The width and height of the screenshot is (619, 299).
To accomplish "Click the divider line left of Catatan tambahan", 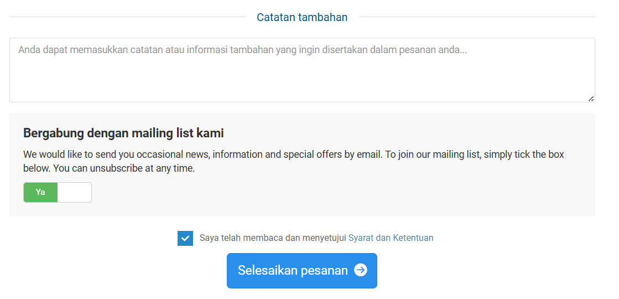I will click(127, 17).
